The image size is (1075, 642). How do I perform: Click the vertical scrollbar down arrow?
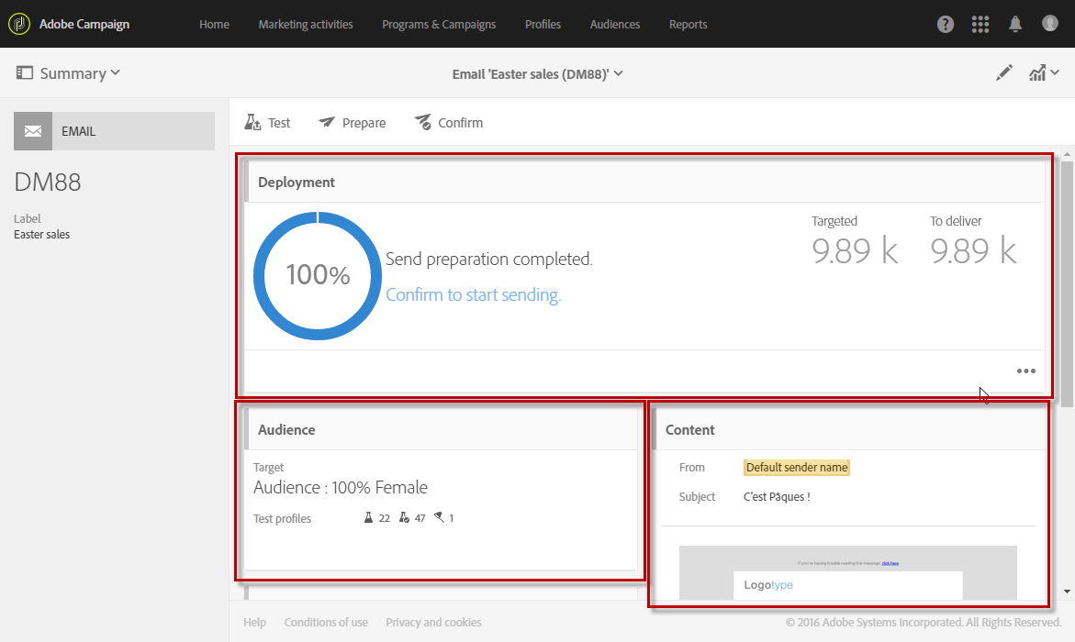[1065, 592]
